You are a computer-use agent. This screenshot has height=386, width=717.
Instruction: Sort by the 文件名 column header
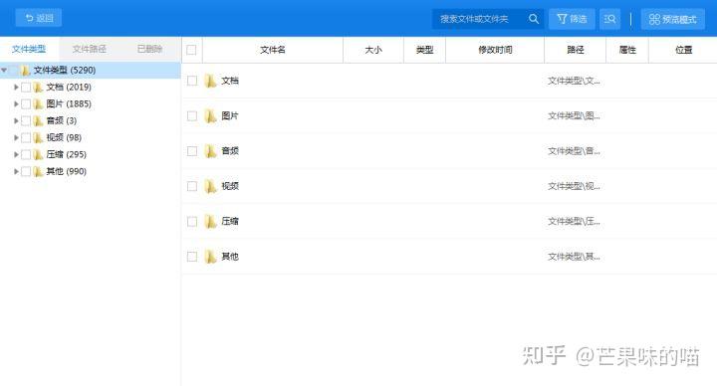tap(273, 50)
